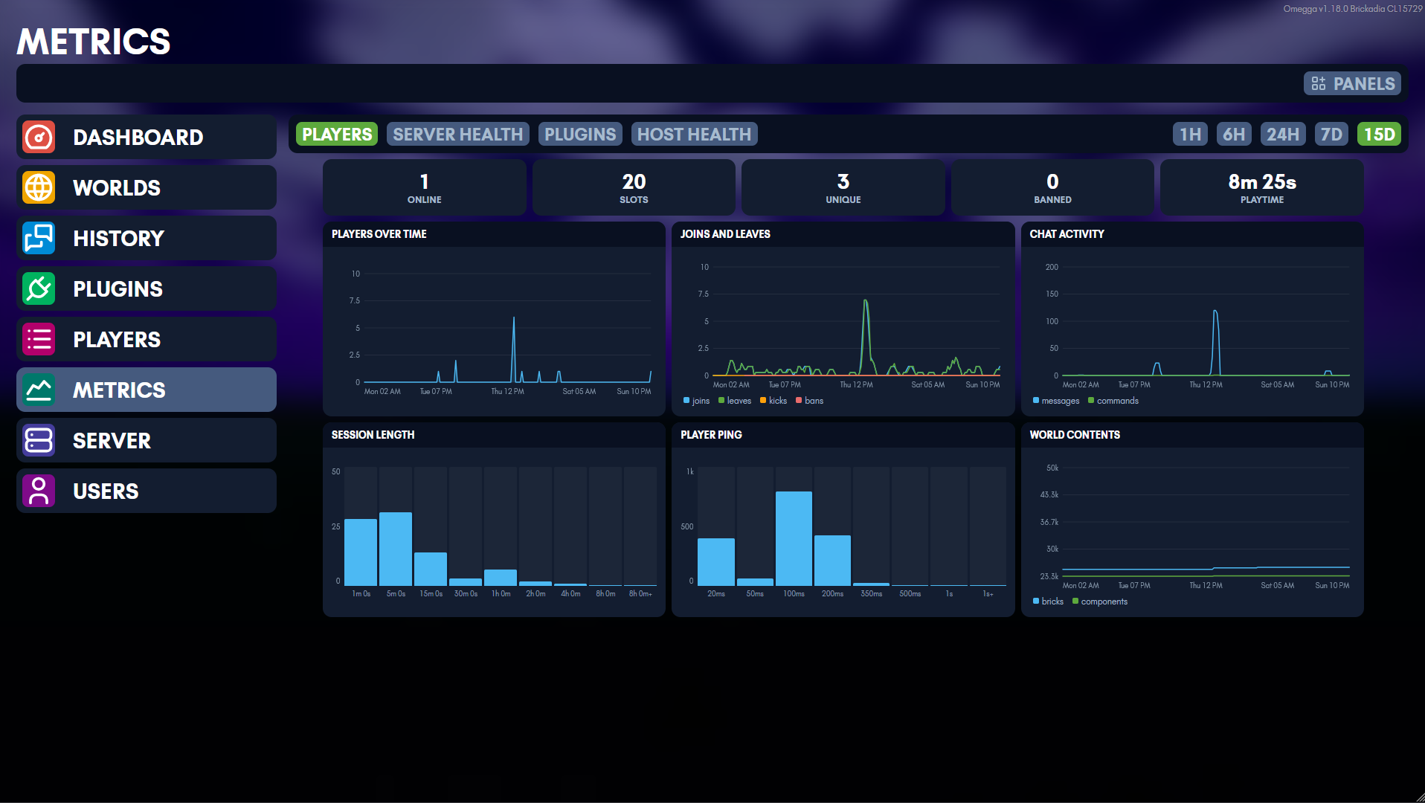This screenshot has height=803, width=1425.
Task: Switch to the Host Health tab
Action: point(694,135)
